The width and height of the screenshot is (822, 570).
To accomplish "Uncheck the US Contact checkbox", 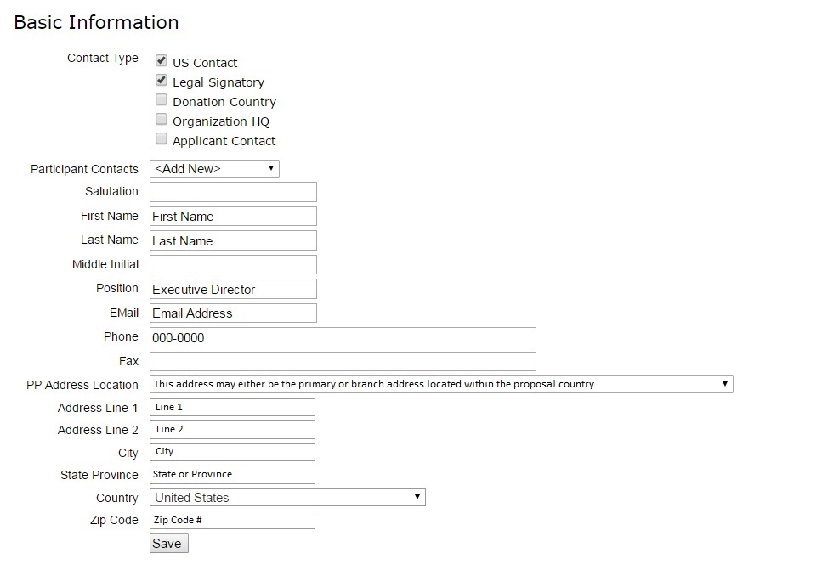I will [162, 61].
